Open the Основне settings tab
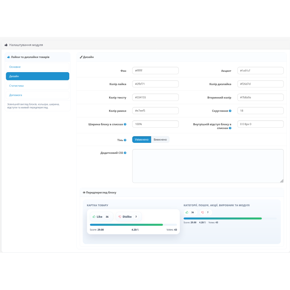290x290 pixels. [x=38, y=67]
